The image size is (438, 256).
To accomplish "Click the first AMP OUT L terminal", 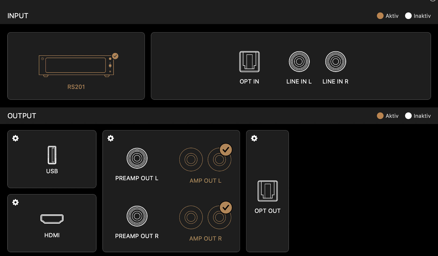I will (x=191, y=159).
